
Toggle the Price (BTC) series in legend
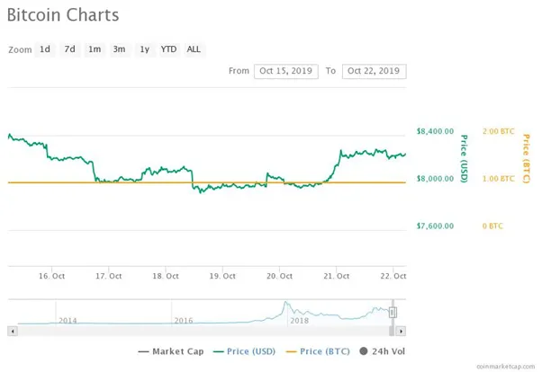pos(318,351)
